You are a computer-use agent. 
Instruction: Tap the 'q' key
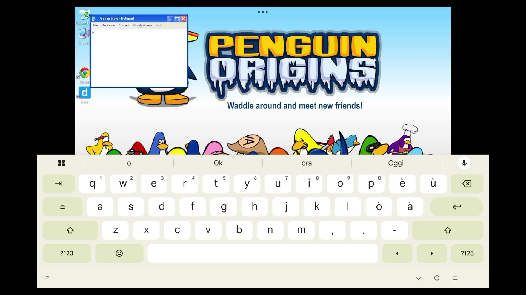[x=92, y=184]
